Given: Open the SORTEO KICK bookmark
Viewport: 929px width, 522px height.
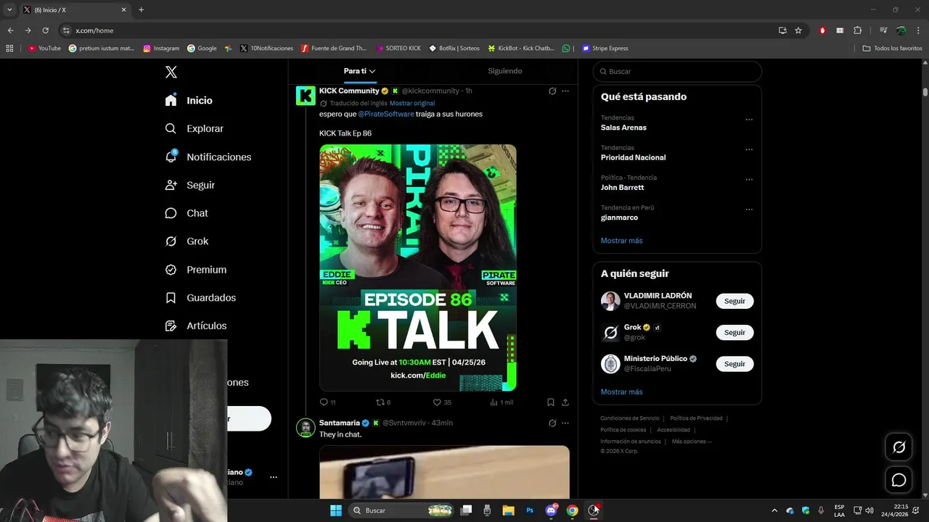Looking at the screenshot, I should click(398, 49).
